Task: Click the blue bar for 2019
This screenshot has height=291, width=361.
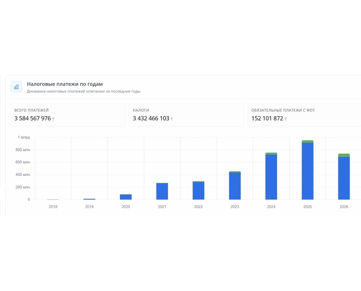Action: (89, 199)
